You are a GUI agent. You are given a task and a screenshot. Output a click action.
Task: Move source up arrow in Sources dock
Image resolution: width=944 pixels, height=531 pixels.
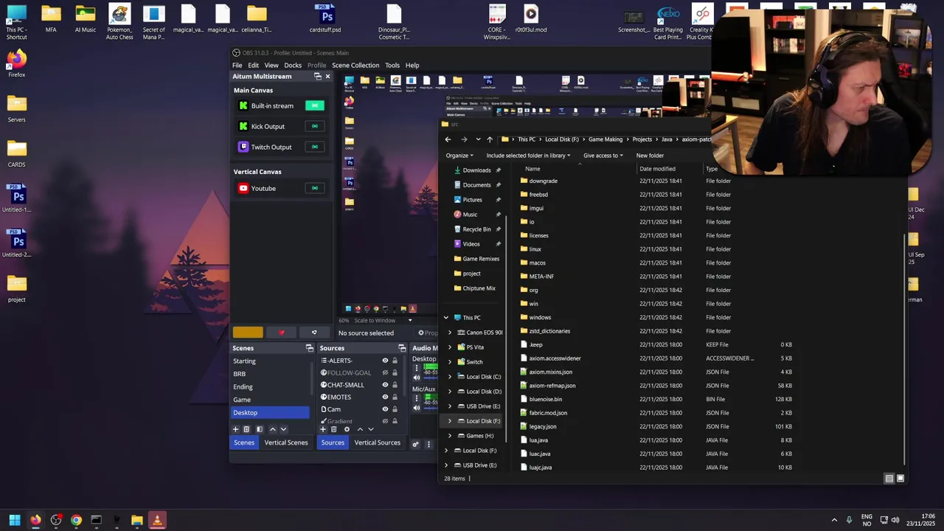click(x=360, y=429)
